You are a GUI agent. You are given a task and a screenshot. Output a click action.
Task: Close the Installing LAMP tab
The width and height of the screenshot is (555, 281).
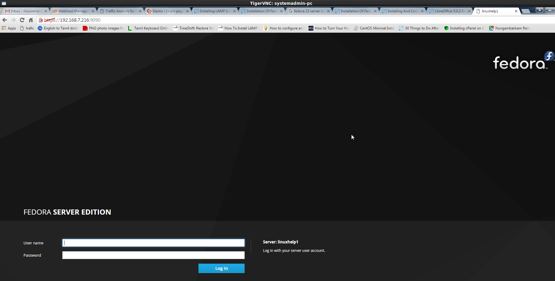(x=234, y=11)
